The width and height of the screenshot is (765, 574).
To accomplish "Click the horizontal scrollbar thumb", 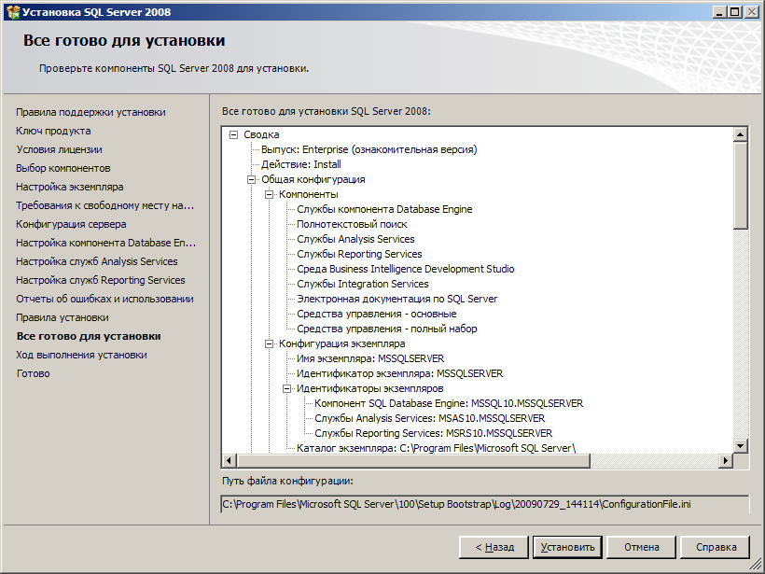I will [x=413, y=460].
